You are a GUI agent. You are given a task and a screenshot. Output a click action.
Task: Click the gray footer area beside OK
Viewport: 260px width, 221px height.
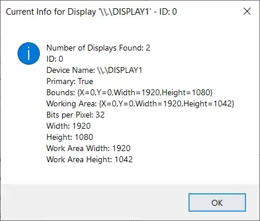pyautogui.click(x=94, y=202)
